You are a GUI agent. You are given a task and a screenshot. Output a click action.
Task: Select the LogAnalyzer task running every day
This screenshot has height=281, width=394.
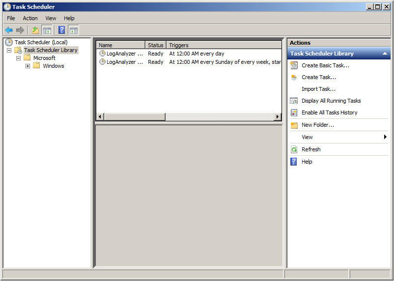coord(125,54)
